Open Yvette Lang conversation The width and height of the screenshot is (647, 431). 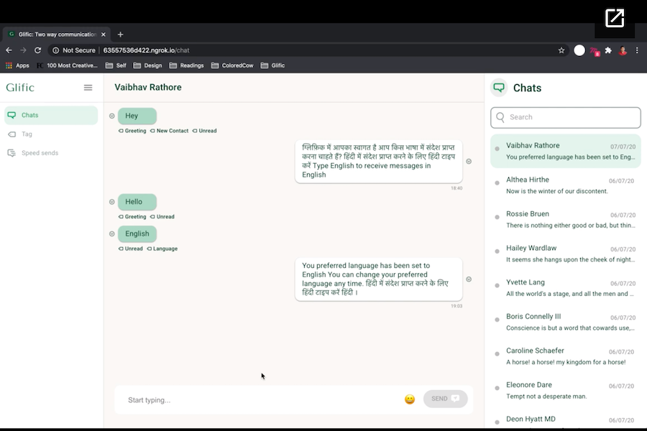[565, 288]
